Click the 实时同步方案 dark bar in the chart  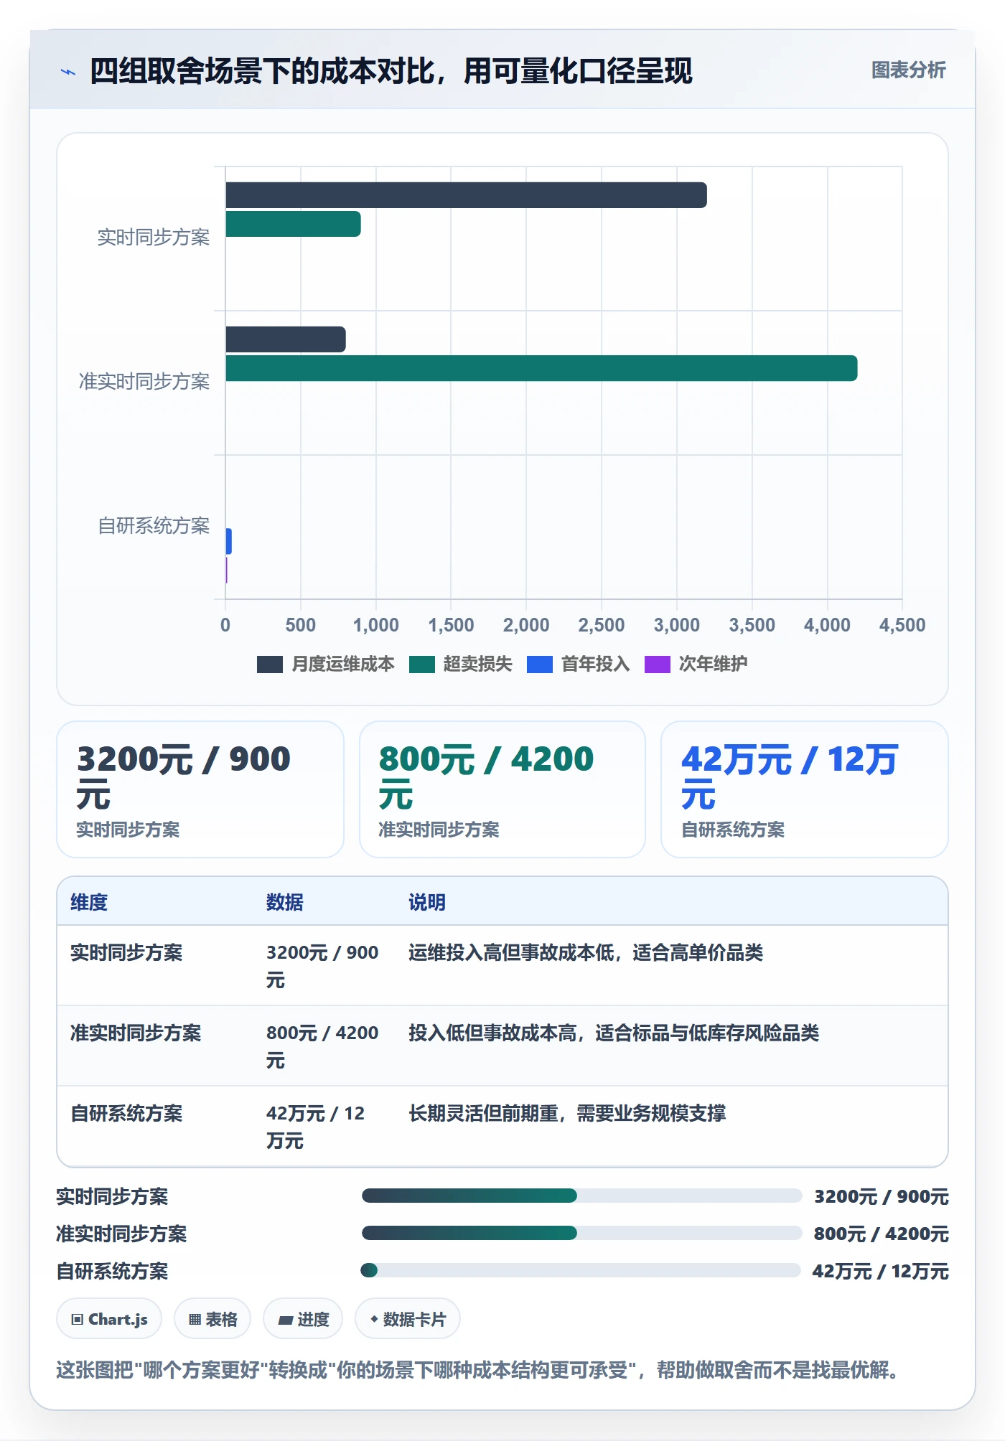coord(466,195)
